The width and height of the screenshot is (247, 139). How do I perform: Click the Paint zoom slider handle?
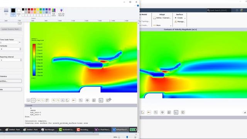[127, 137]
